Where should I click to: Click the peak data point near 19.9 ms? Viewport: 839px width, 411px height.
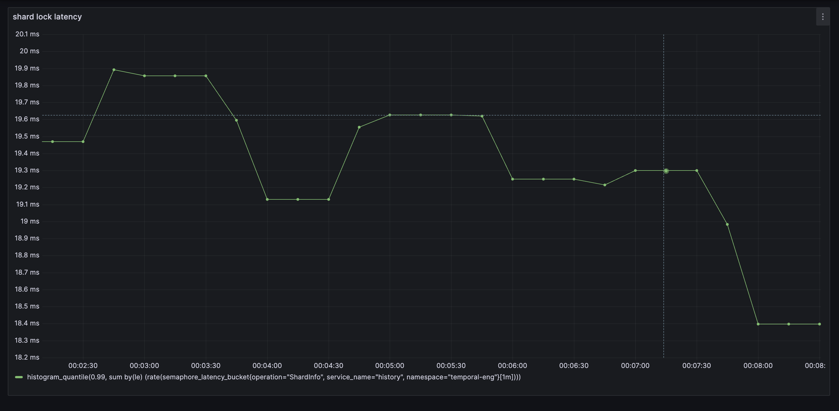coord(114,70)
